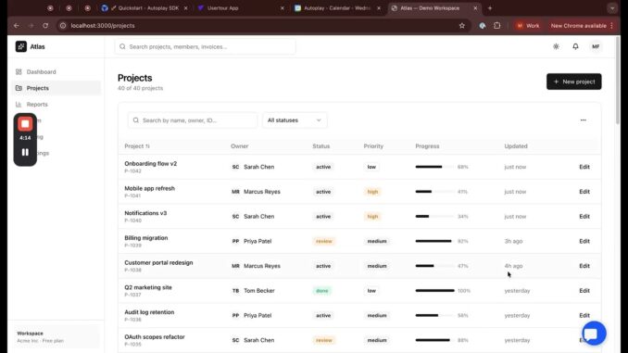This screenshot has height=353, width=628.
Task: Focus the Search by name, owner field
Action: coord(193,120)
